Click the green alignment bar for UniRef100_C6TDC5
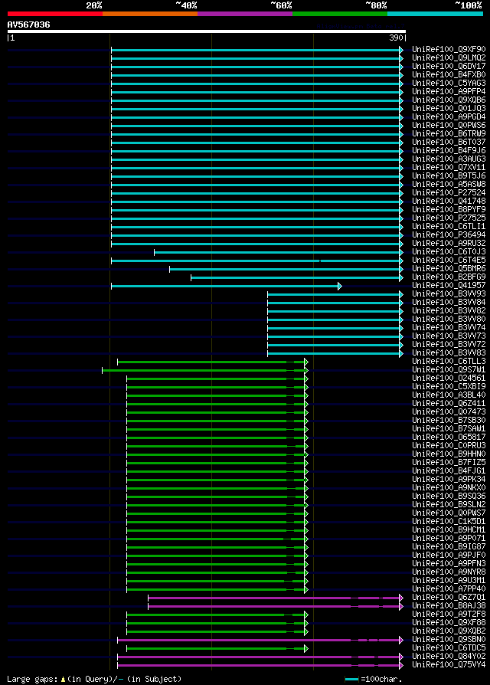Image resolution: width=490 pixels, height=685 pixels. pyautogui.click(x=217, y=649)
